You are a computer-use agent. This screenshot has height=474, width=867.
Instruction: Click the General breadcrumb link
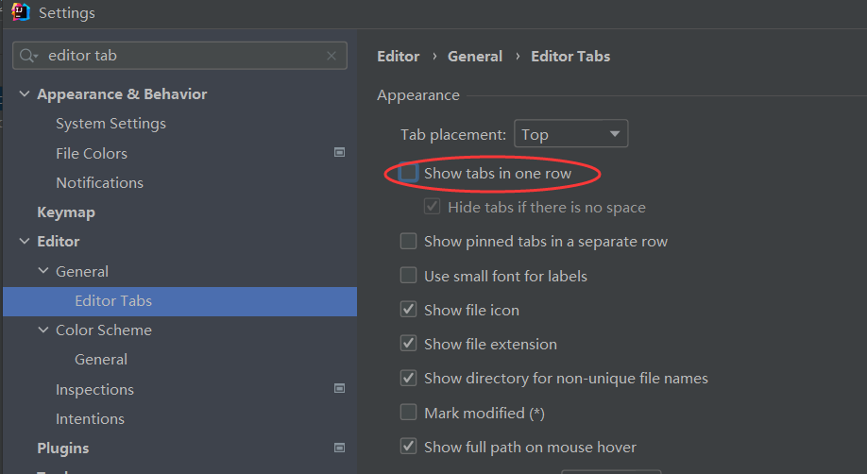(x=475, y=57)
